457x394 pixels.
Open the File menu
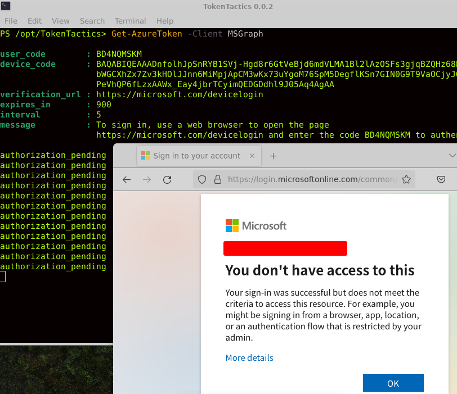point(11,21)
